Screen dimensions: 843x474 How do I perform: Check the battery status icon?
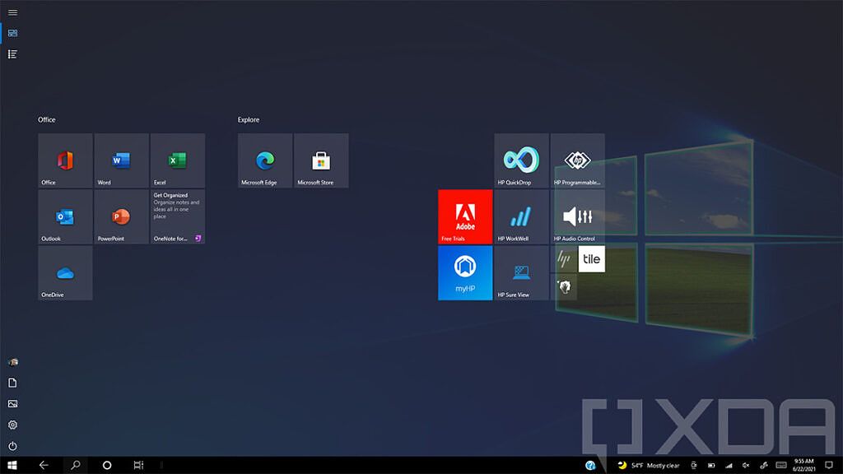pyautogui.click(x=711, y=466)
